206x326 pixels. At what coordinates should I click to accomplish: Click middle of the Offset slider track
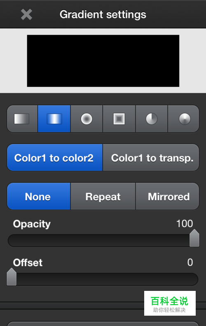tap(103, 279)
